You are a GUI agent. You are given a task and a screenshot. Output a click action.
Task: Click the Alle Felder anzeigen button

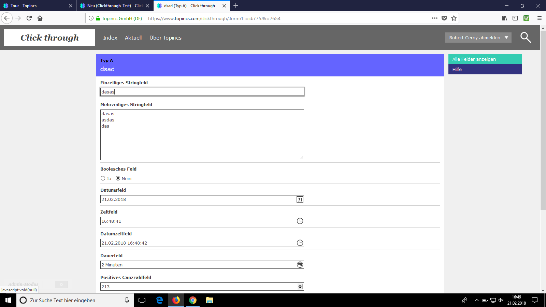(x=485, y=59)
